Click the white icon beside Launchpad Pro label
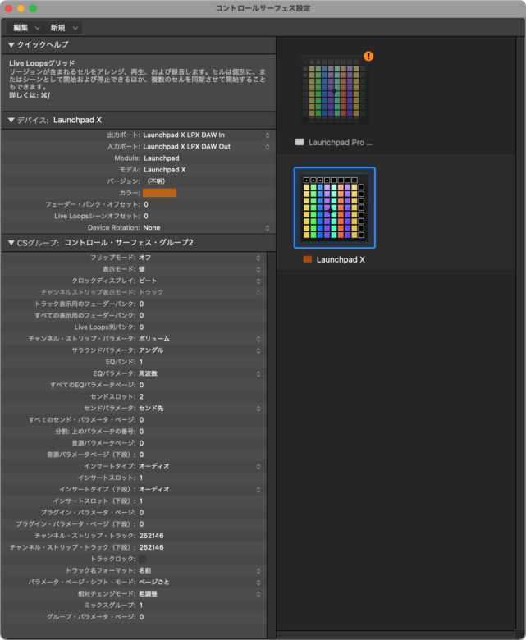The width and height of the screenshot is (526, 640). tap(300, 142)
